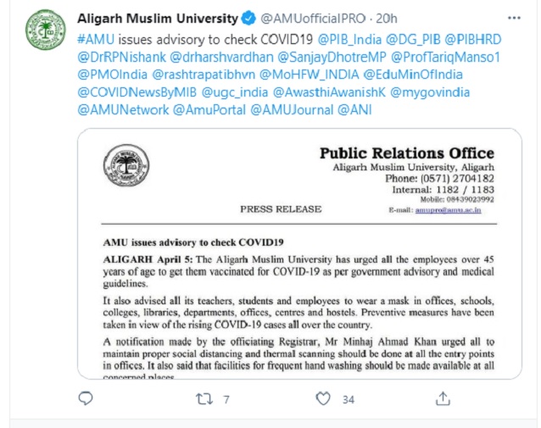Go to the @ugc_india mention

235,93
